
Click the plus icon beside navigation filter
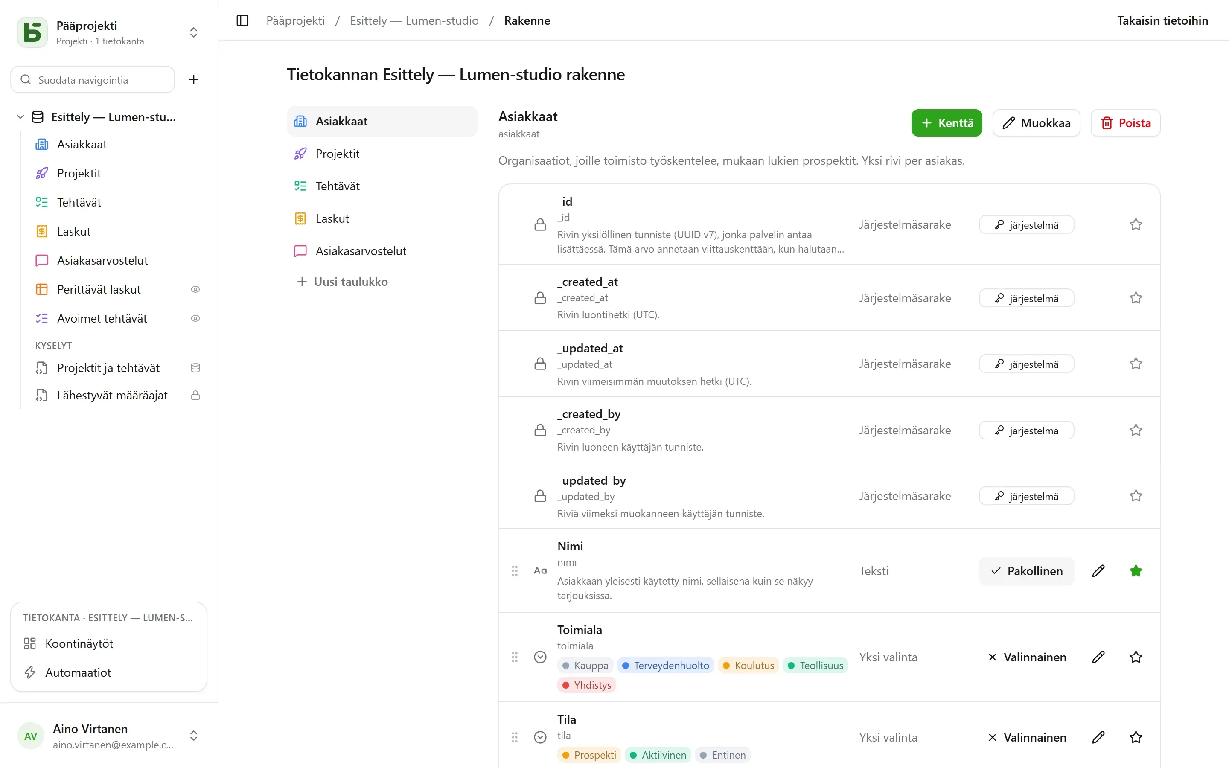pyautogui.click(x=193, y=79)
